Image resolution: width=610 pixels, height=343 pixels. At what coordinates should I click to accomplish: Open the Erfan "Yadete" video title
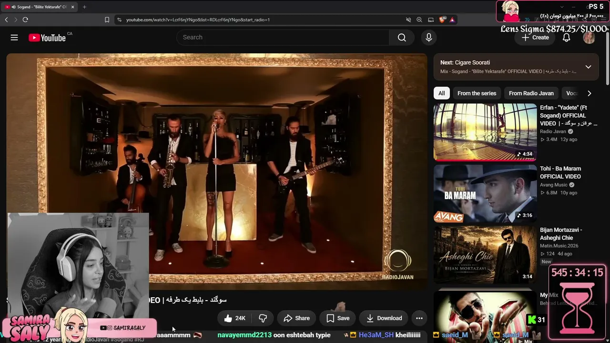tap(568, 116)
